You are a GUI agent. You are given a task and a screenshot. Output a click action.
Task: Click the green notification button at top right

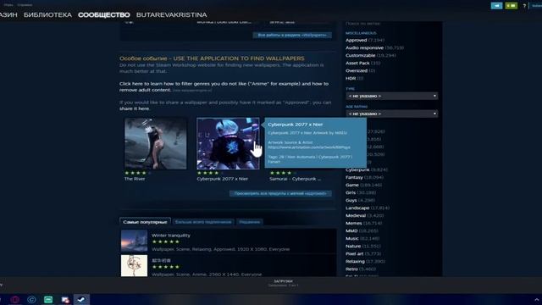512,6
